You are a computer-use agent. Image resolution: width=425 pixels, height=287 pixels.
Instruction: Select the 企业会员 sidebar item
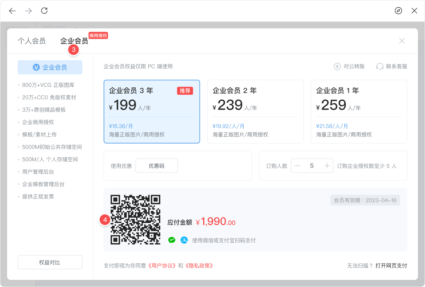[x=50, y=67]
